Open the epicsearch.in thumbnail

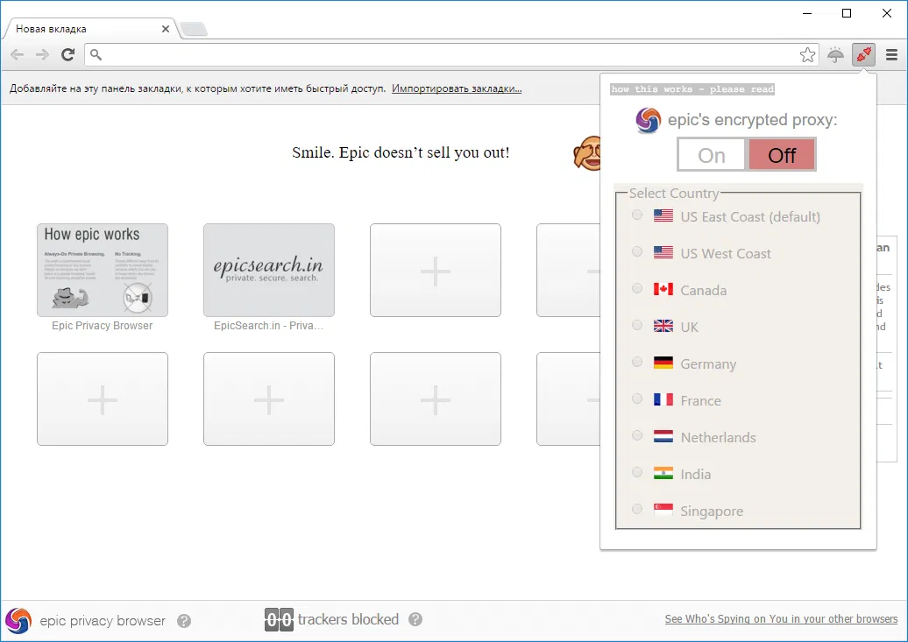[x=269, y=270]
